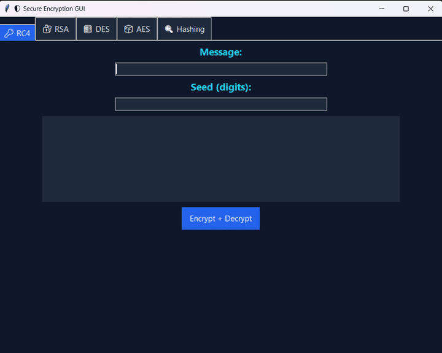Go to the Hashing tab

click(184, 29)
